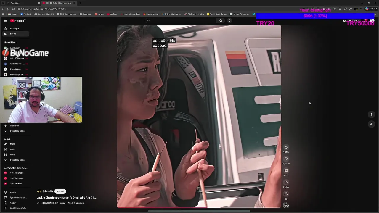Open the comments showing 2.573
Image resolution: width=379 pixels, height=213 pixels.
[x=286, y=170]
